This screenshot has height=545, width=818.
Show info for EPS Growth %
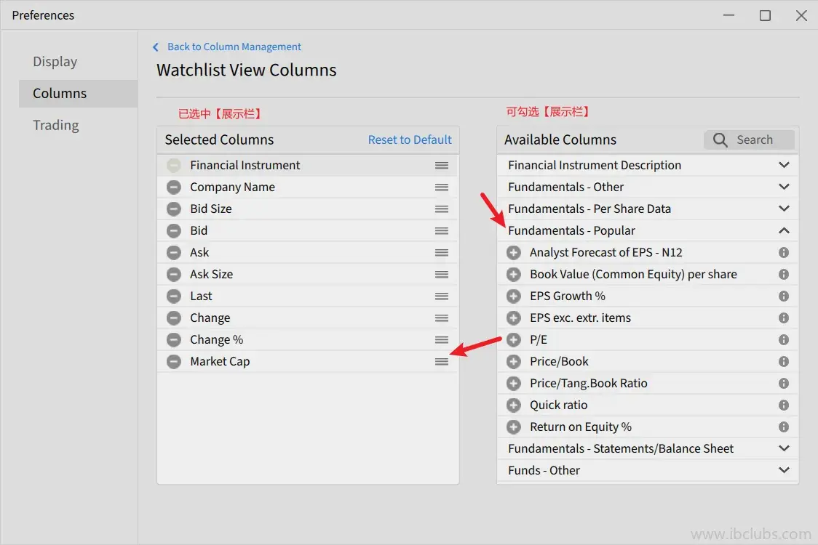[784, 296]
